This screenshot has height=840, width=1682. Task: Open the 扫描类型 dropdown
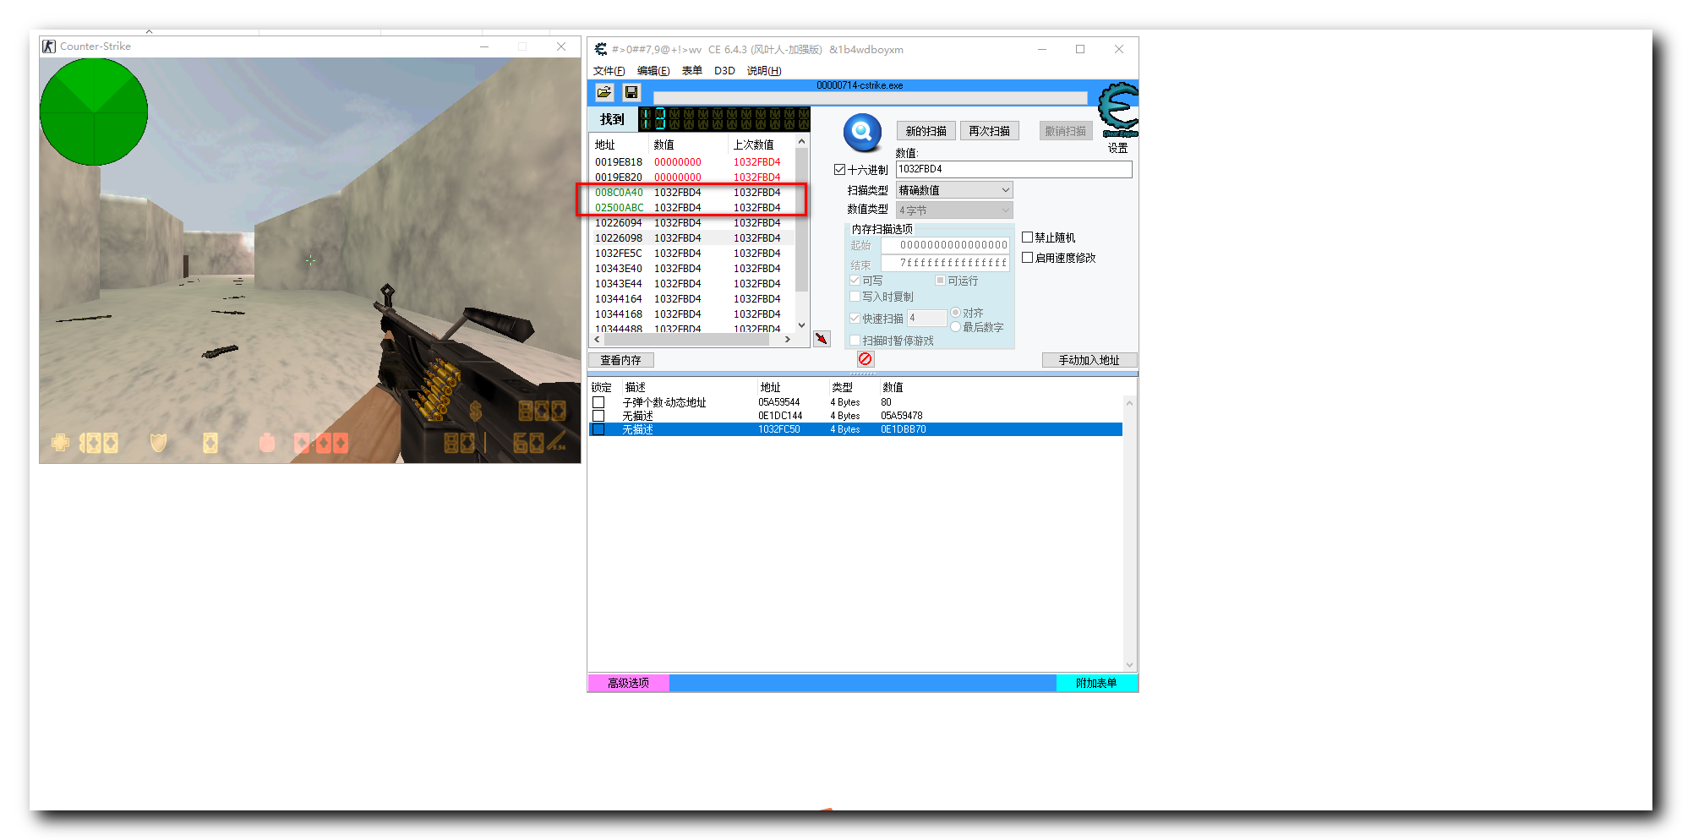[954, 190]
